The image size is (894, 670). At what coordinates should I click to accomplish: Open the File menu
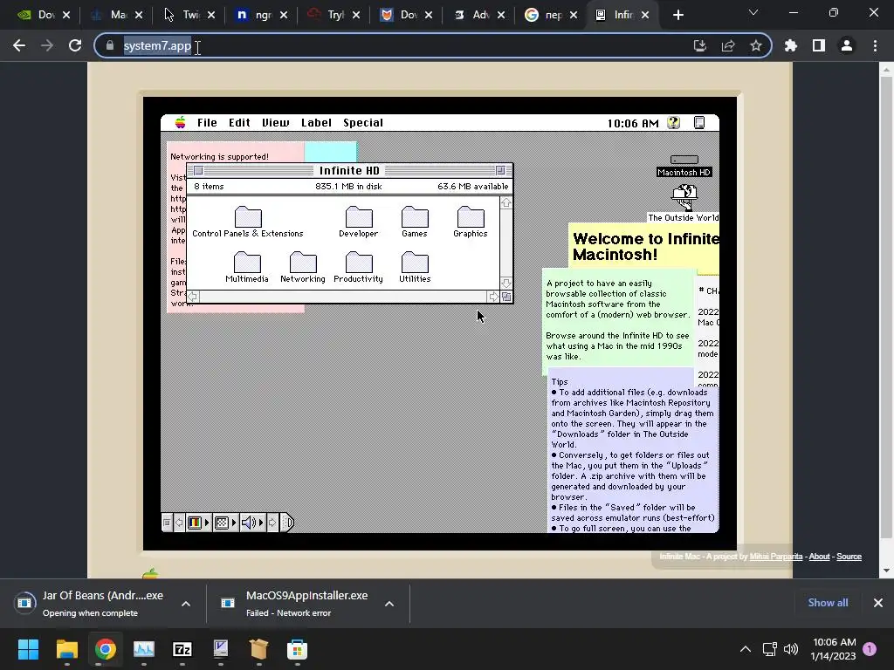click(207, 122)
